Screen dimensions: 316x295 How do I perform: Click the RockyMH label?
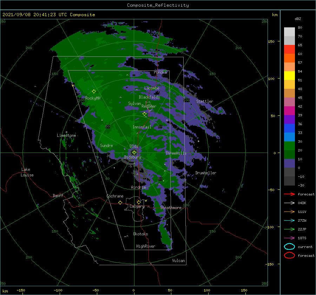click(93, 98)
